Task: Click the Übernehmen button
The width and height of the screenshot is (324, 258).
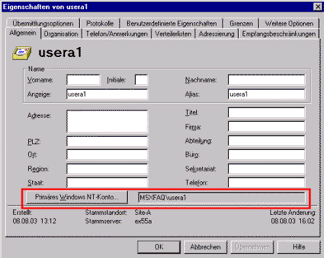Action: (252, 247)
